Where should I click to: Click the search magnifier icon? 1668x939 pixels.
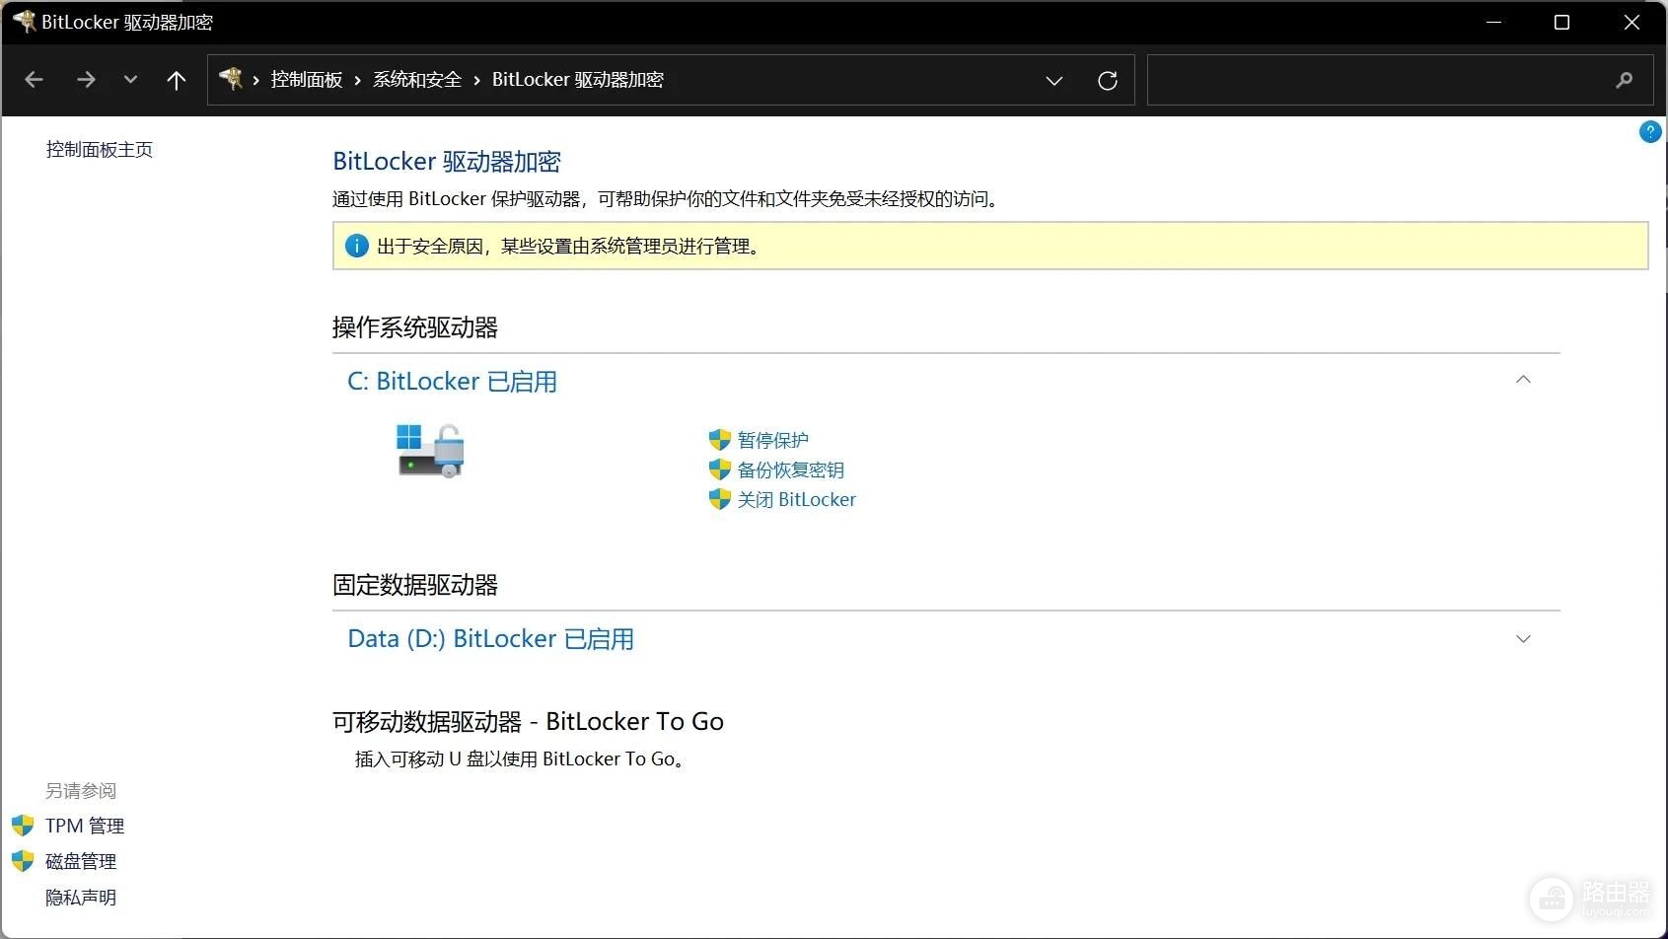[x=1625, y=80]
